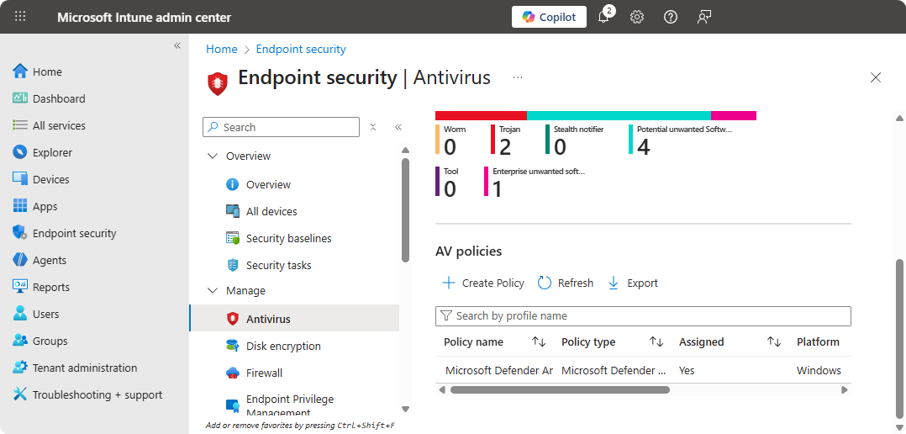Open the app launcher waffle icon

pyautogui.click(x=20, y=17)
